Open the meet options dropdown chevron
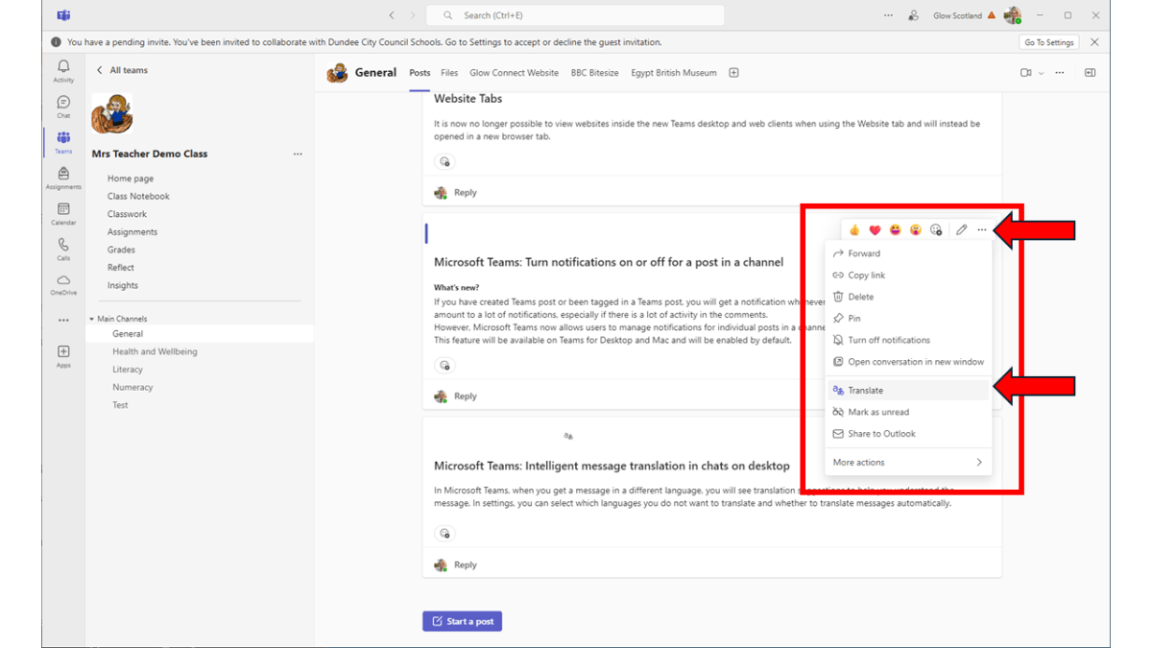 click(1042, 72)
